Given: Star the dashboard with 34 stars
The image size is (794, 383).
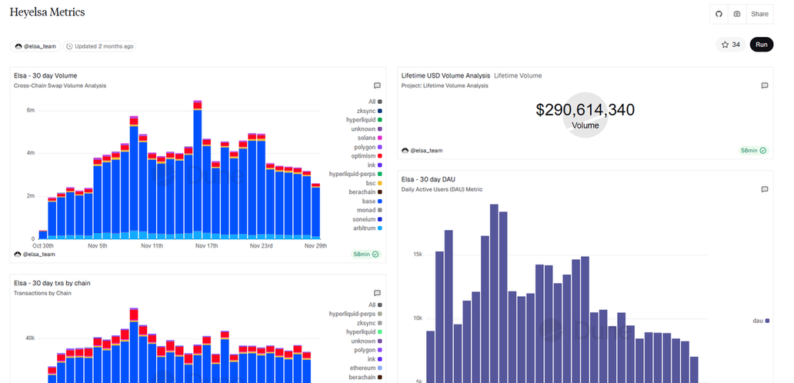Looking at the screenshot, I should coord(729,45).
